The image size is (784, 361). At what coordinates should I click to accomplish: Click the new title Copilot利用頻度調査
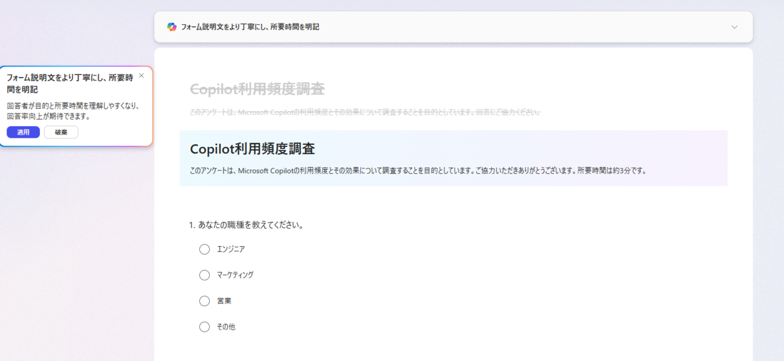pos(252,149)
